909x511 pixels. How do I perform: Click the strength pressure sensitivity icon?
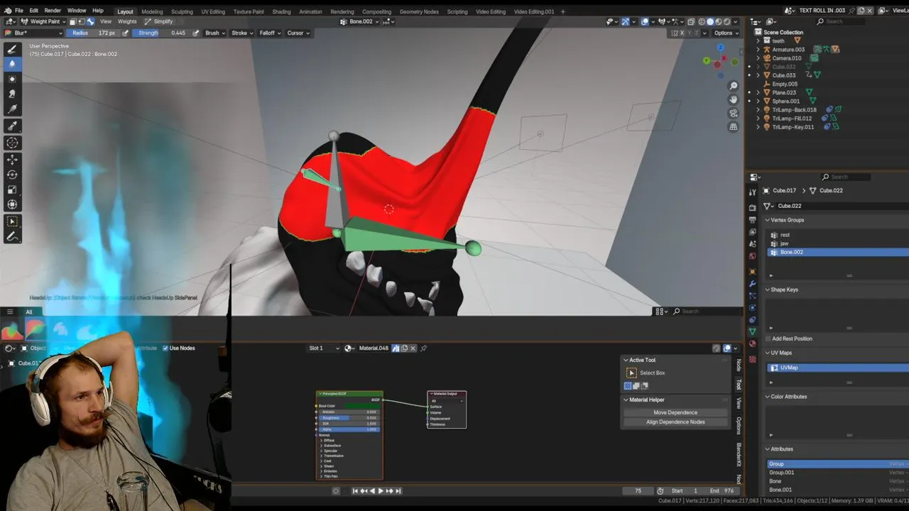pyautogui.click(x=195, y=33)
